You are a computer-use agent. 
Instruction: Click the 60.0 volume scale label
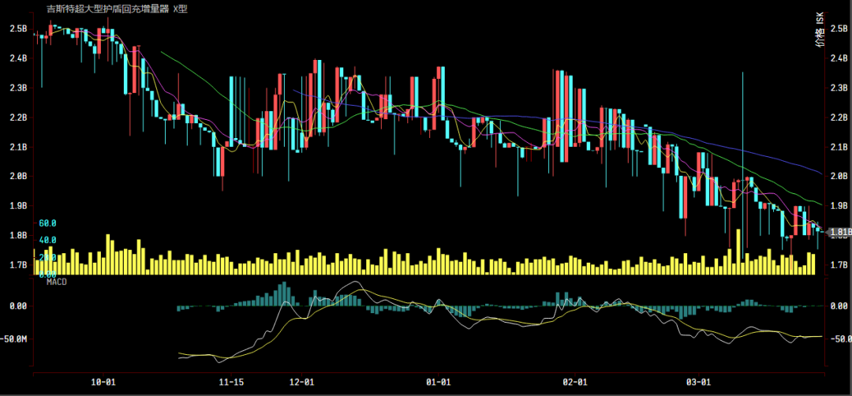[47, 224]
